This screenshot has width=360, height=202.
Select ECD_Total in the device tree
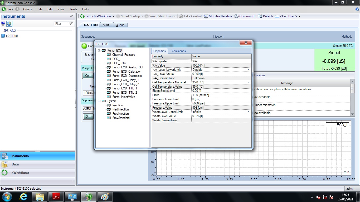[119, 63]
